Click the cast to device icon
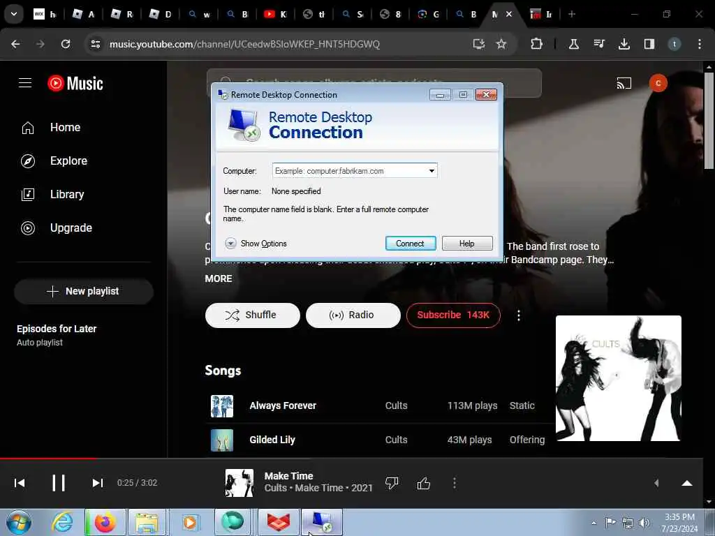The image size is (715, 536). [624, 84]
